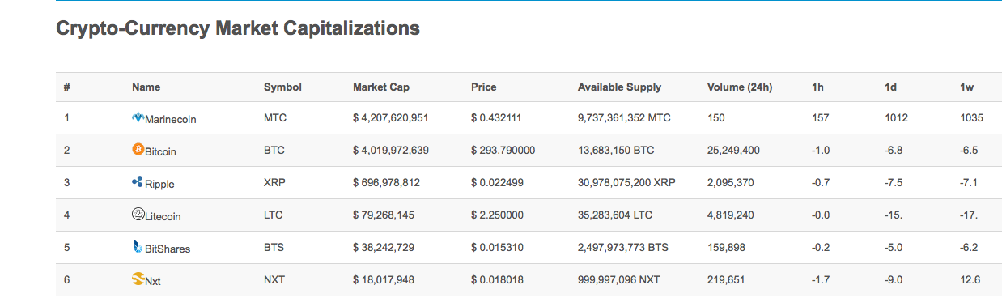Click Marinecoin's 1w change 1035
The image size is (1002, 302).
[x=971, y=117]
